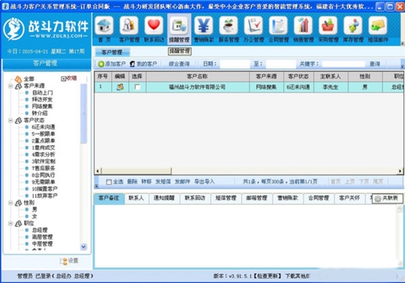405x283 pixels.
Task: Select 2重点跟单 in the tree
Action: tap(43, 141)
